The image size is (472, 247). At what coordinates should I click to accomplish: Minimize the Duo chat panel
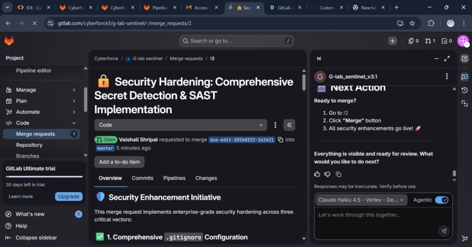pos(436,59)
